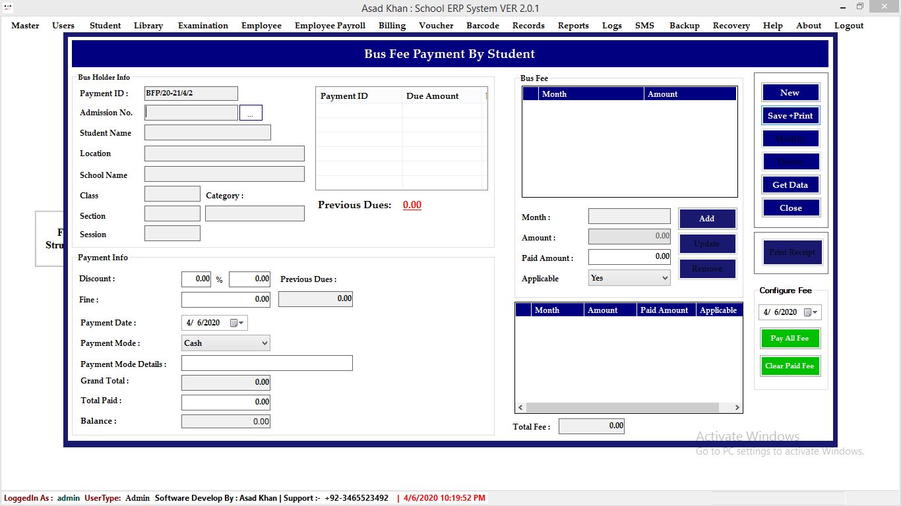Open the Billing menu
The height and width of the screenshot is (506, 901).
(392, 26)
